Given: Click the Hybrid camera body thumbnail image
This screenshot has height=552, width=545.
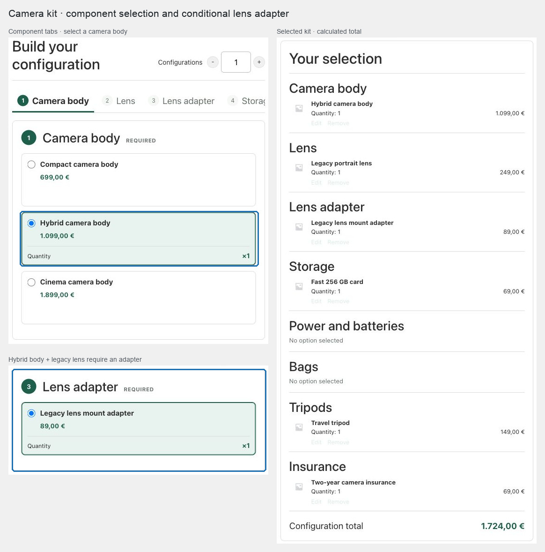Looking at the screenshot, I should (299, 108).
